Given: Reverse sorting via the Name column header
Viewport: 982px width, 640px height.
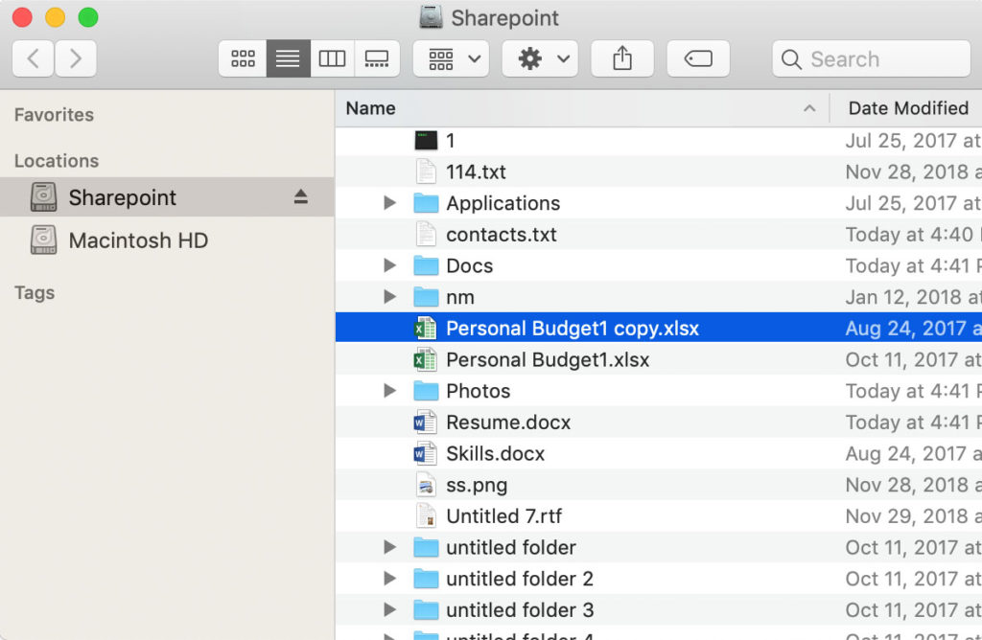Looking at the screenshot, I should coord(370,107).
